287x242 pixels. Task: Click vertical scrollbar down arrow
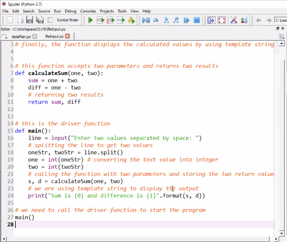point(282,233)
